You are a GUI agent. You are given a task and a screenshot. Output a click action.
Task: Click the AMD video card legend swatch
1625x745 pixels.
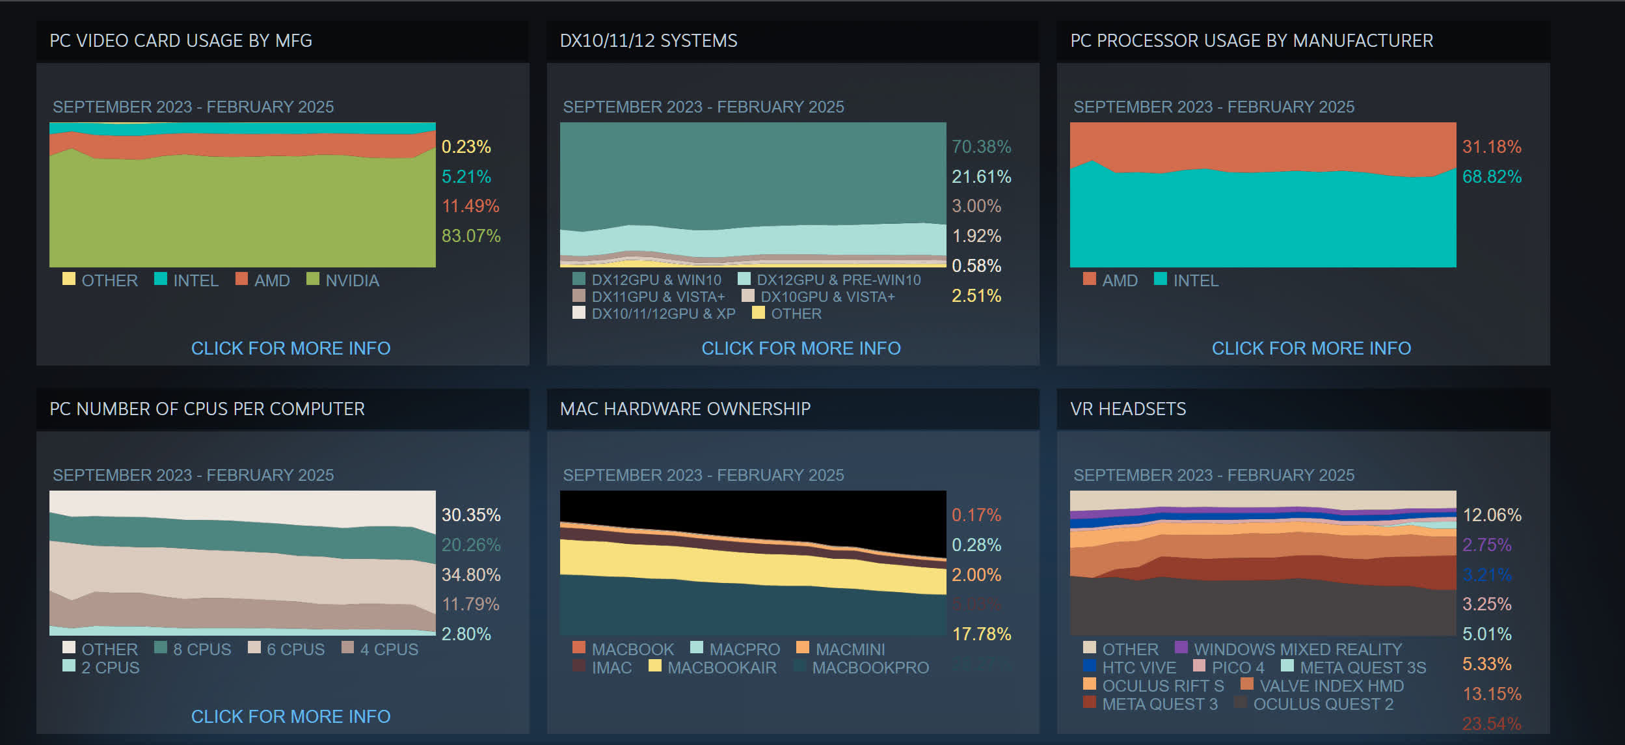pyautogui.click(x=241, y=279)
